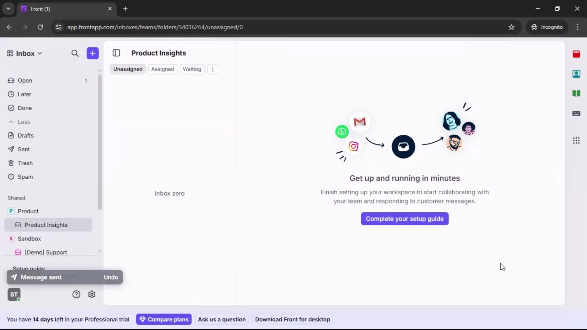Select the Sent folder

[x=24, y=149]
